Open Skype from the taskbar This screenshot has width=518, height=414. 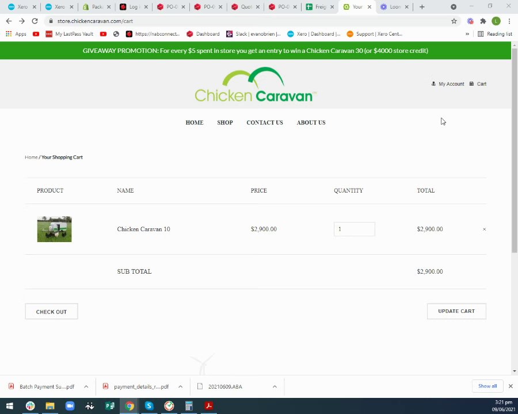(x=149, y=406)
